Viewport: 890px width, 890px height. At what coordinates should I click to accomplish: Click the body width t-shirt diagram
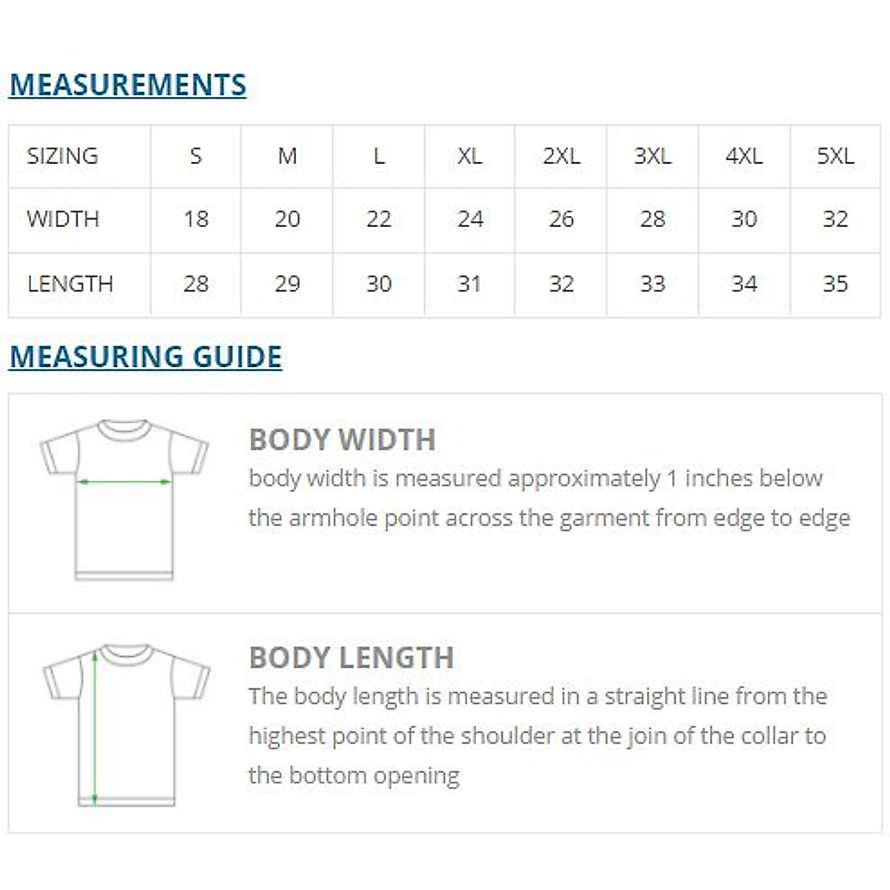(x=125, y=499)
